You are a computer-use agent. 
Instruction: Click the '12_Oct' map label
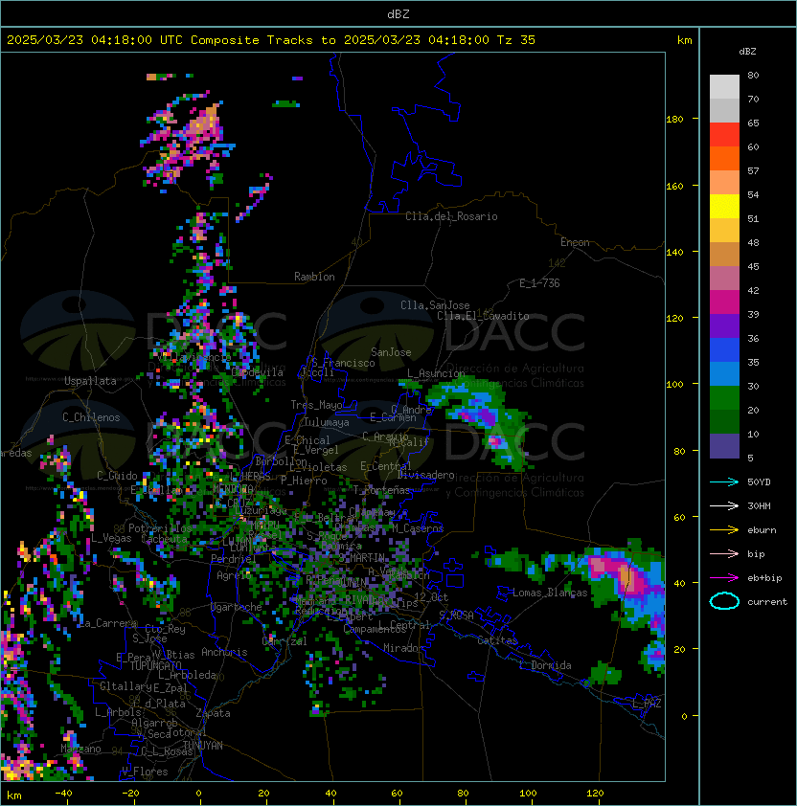coord(431,597)
